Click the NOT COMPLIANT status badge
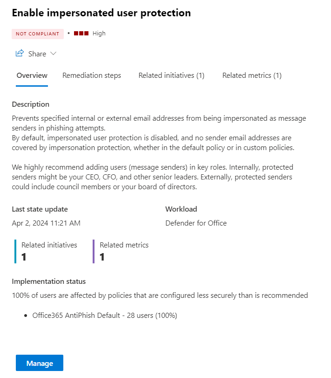 click(38, 34)
